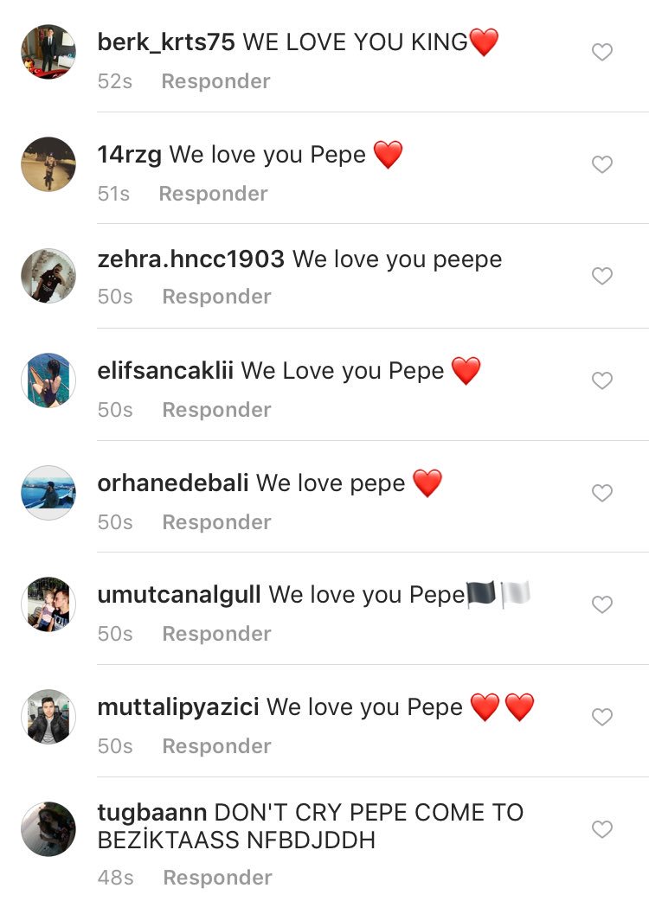
Task: Like muttalipyazici's comment
Action: (602, 717)
